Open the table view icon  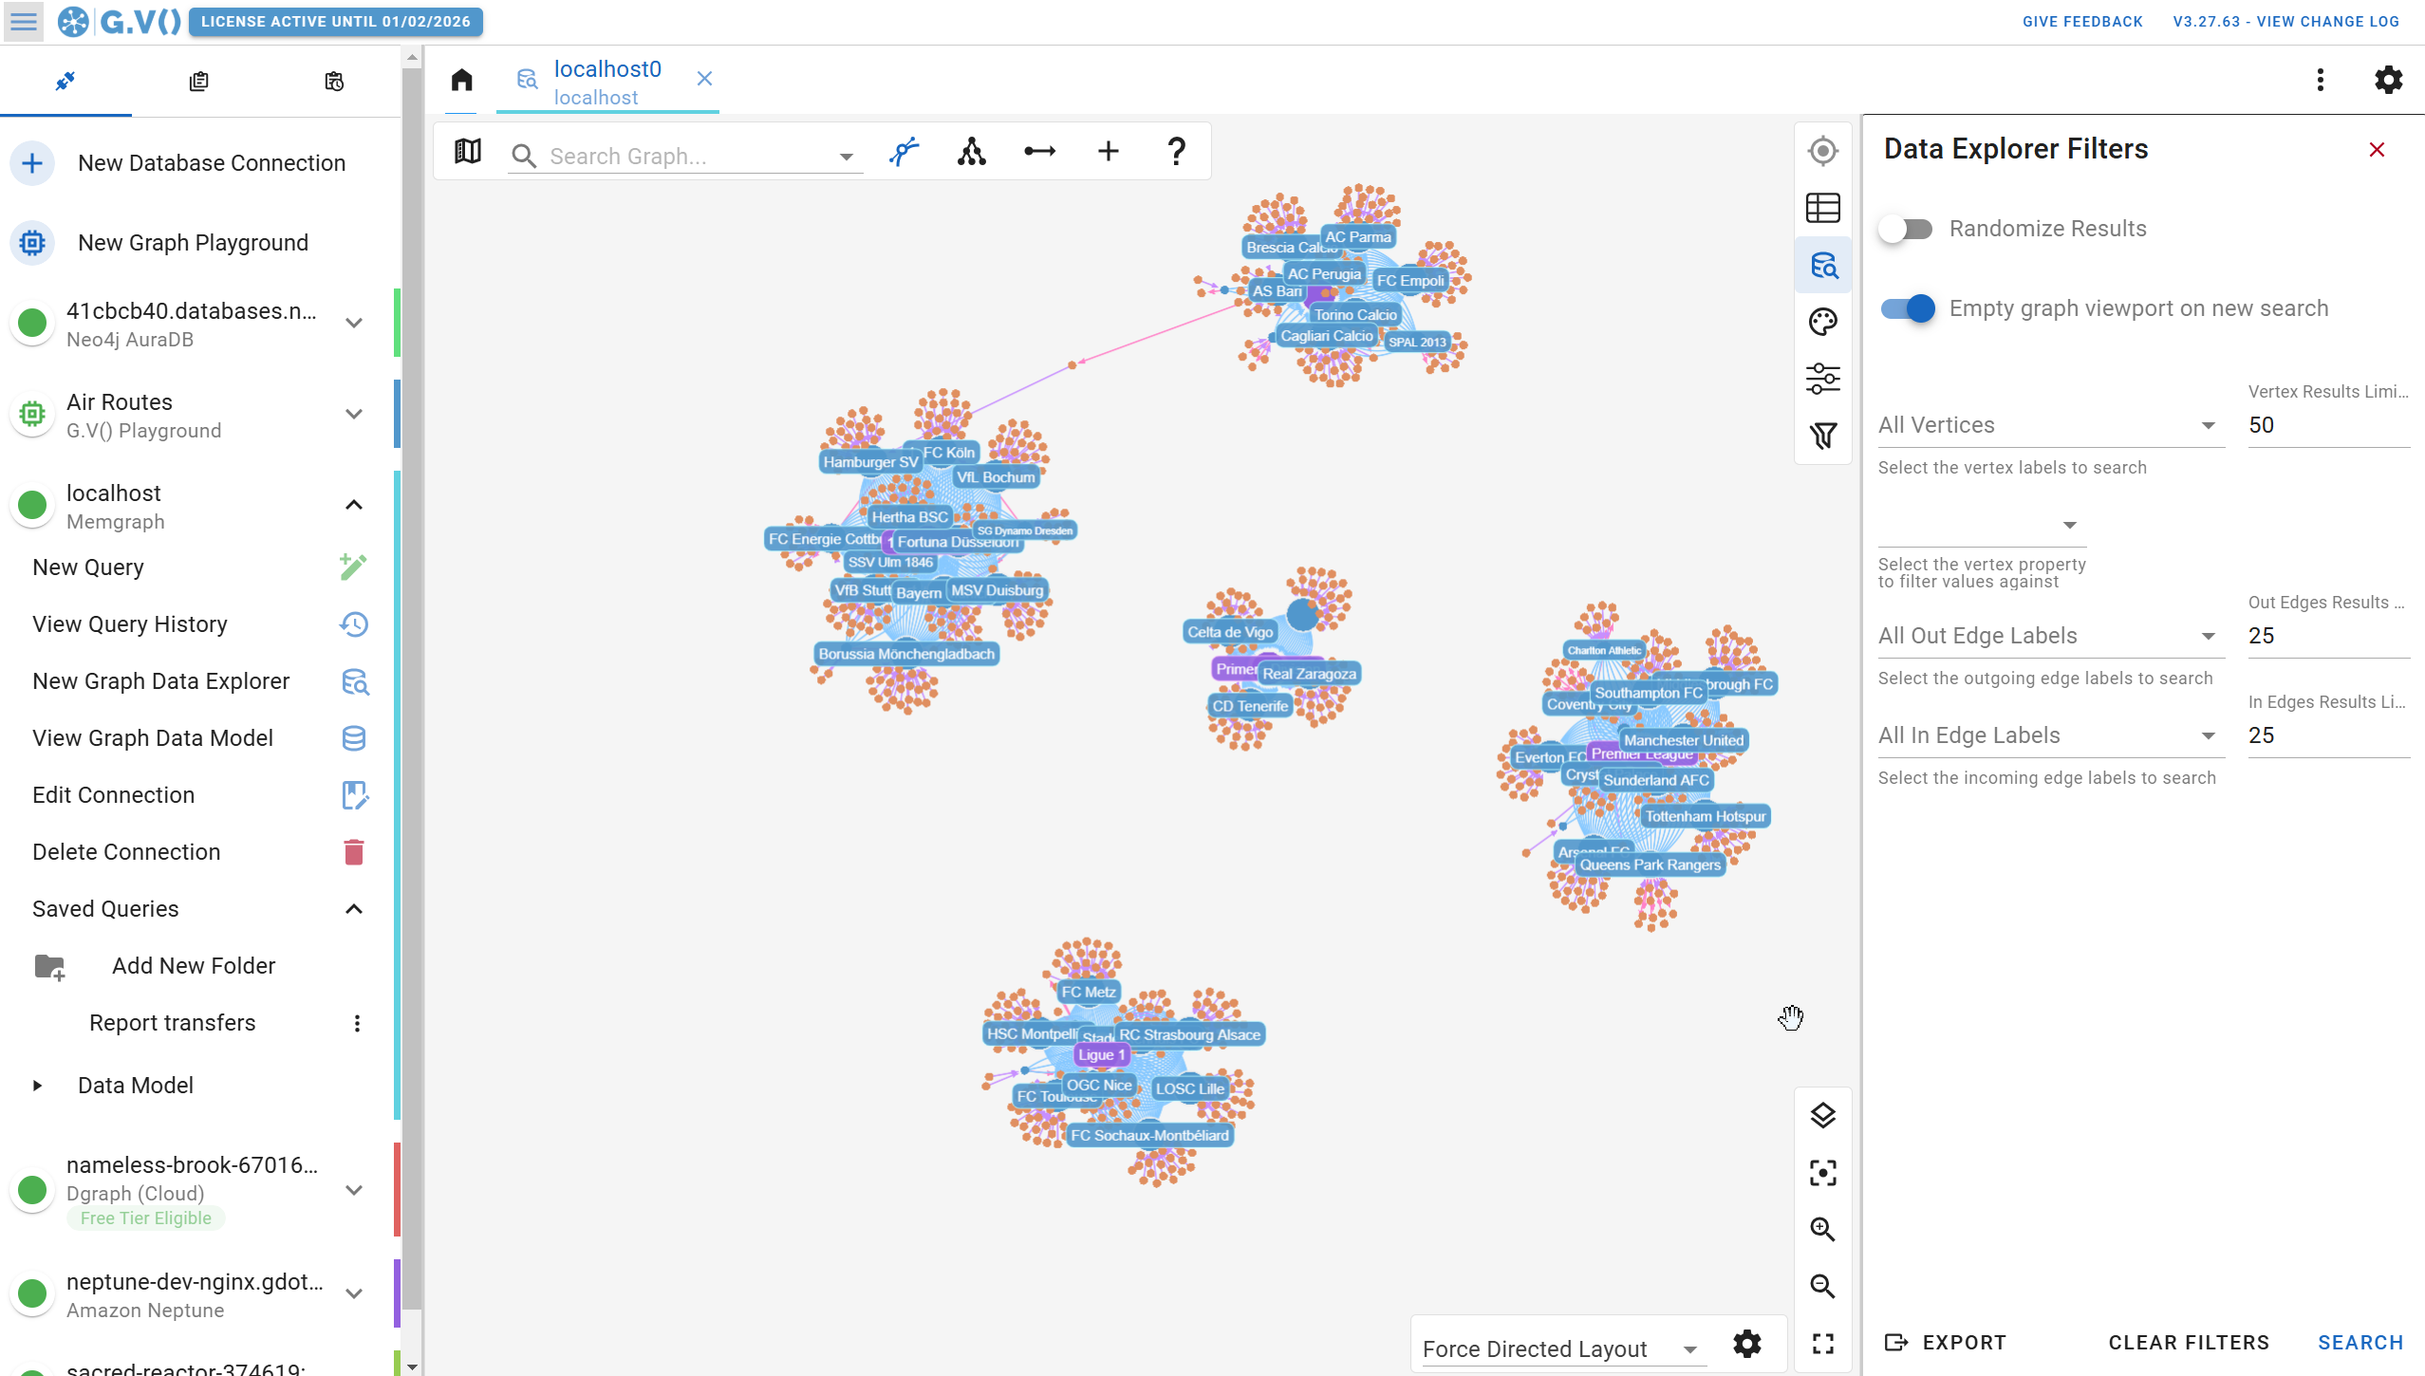pyautogui.click(x=1822, y=208)
